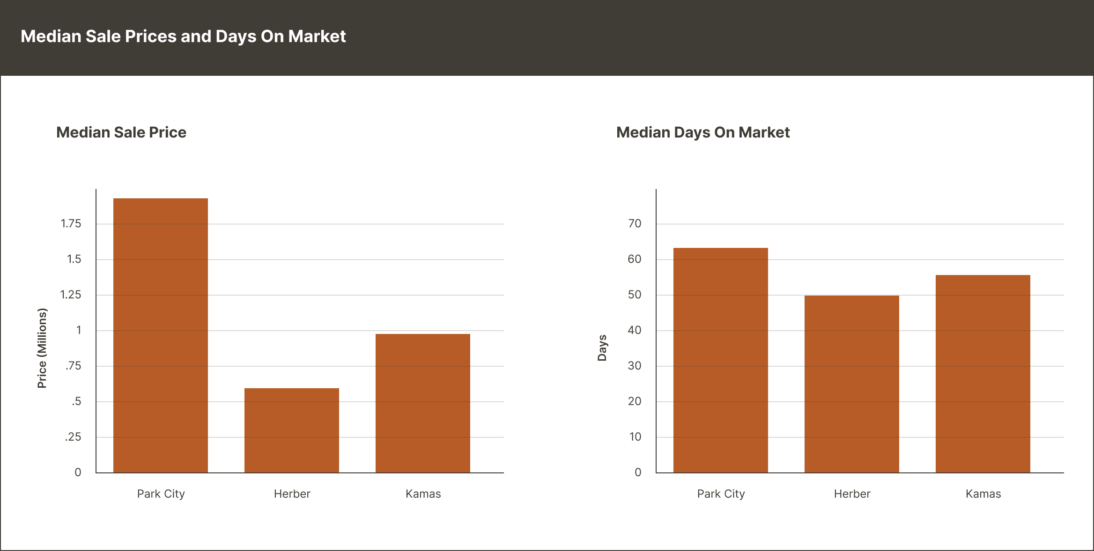Click 'Kamas' label under the days chart
Viewport: 1094px width, 551px height.
pyautogui.click(x=983, y=494)
